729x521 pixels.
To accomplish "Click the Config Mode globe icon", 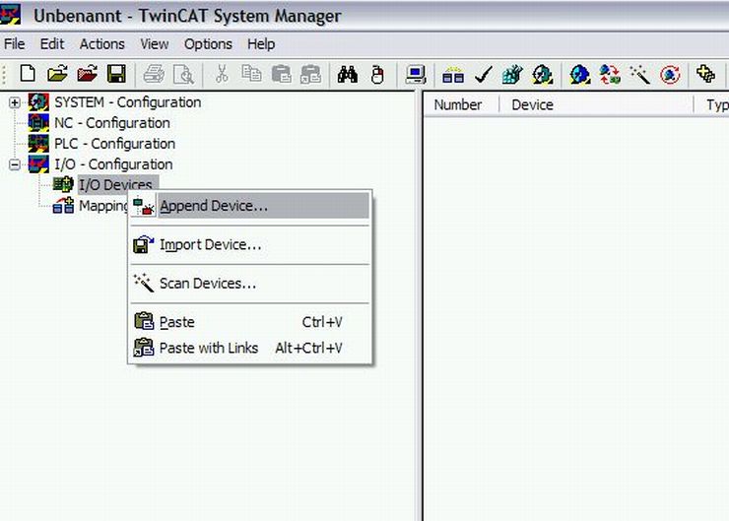I will pyautogui.click(x=580, y=74).
